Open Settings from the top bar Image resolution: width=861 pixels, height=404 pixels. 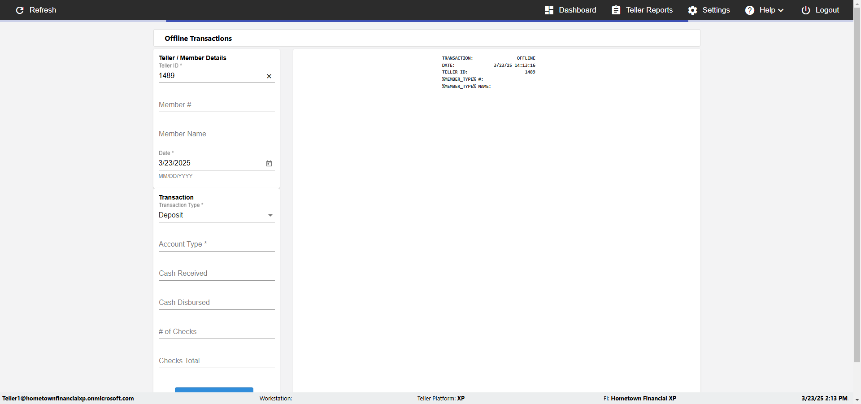(x=716, y=10)
